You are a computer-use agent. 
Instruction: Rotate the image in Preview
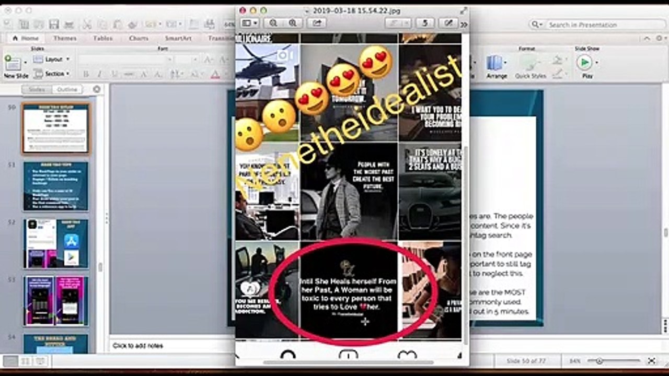tap(425, 23)
